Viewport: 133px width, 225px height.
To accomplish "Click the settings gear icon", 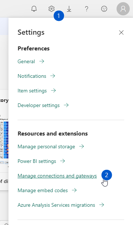I will (x=52, y=9).
